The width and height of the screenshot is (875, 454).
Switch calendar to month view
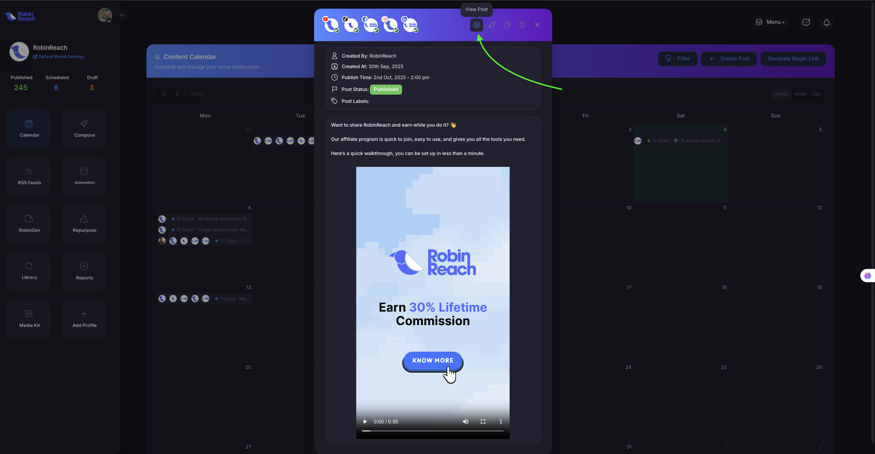click(781, 94)
